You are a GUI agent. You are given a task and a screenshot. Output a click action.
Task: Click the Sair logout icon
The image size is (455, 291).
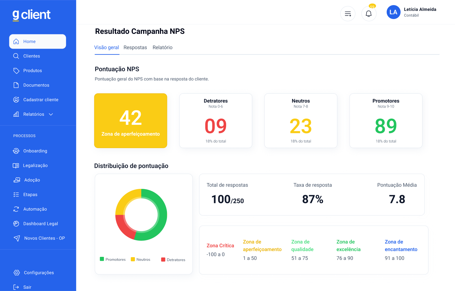[x=16, y=287]
